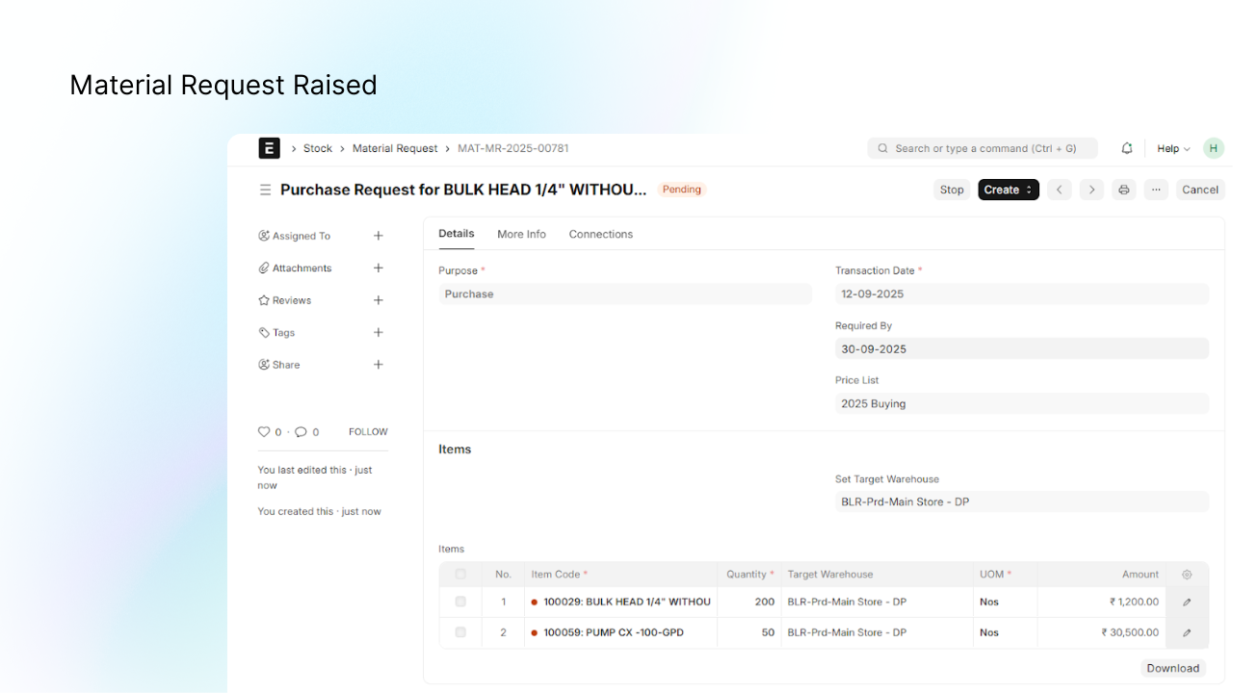Click item 100059: PUMP CX -100-GPD cell
Viewport: 1233px width, 693px height.
click(621, 633)
